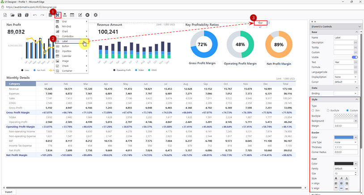The height and width of the screenshot is (195, 364).
Task: Toggle the Visible switch off
Action: click(x=355, y=57)
